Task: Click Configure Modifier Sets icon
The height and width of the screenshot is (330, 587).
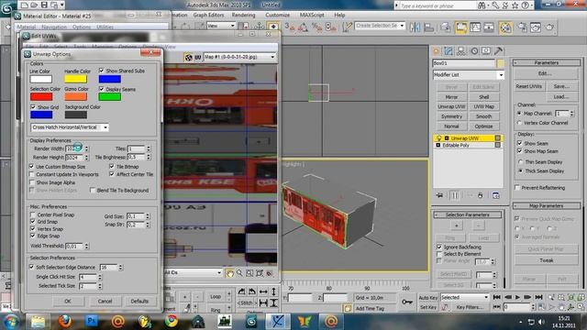Action: pyautogui.click(x=496, y=195)
